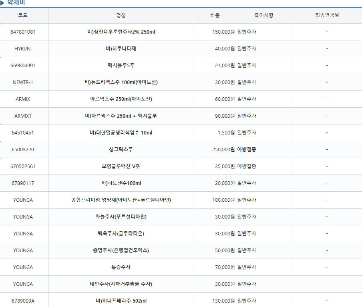
Task: Click 맥시블루5주 name cell
Action: [121, 66]
